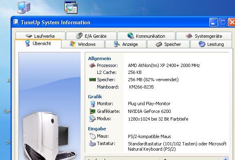Image resolution: width=235 pixels, height=160 pixels.
Task: Select the Systemgeräte tab
Action: coord(204,36)
